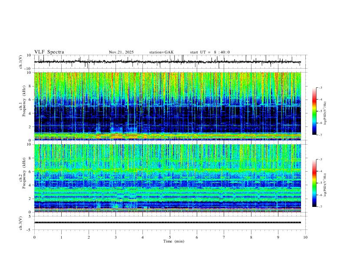The width and height of the screenshot is (344, 266).
Task: Click the 'ch.3(V)' axis label
Action: pos(21,223)
